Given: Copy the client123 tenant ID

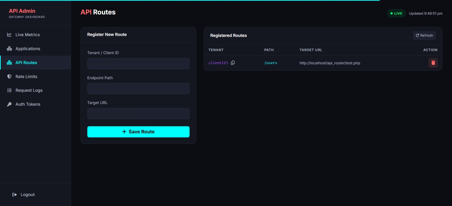Looking at the screenshot, I should (x=233, y=63).
